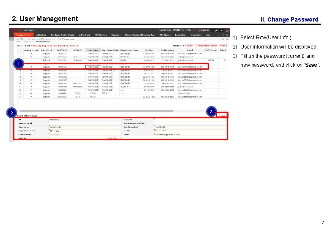The height and width of the screenshot is (228, 330).
Task: Sort by SKEC Person column header
Action: coord(211,50)
